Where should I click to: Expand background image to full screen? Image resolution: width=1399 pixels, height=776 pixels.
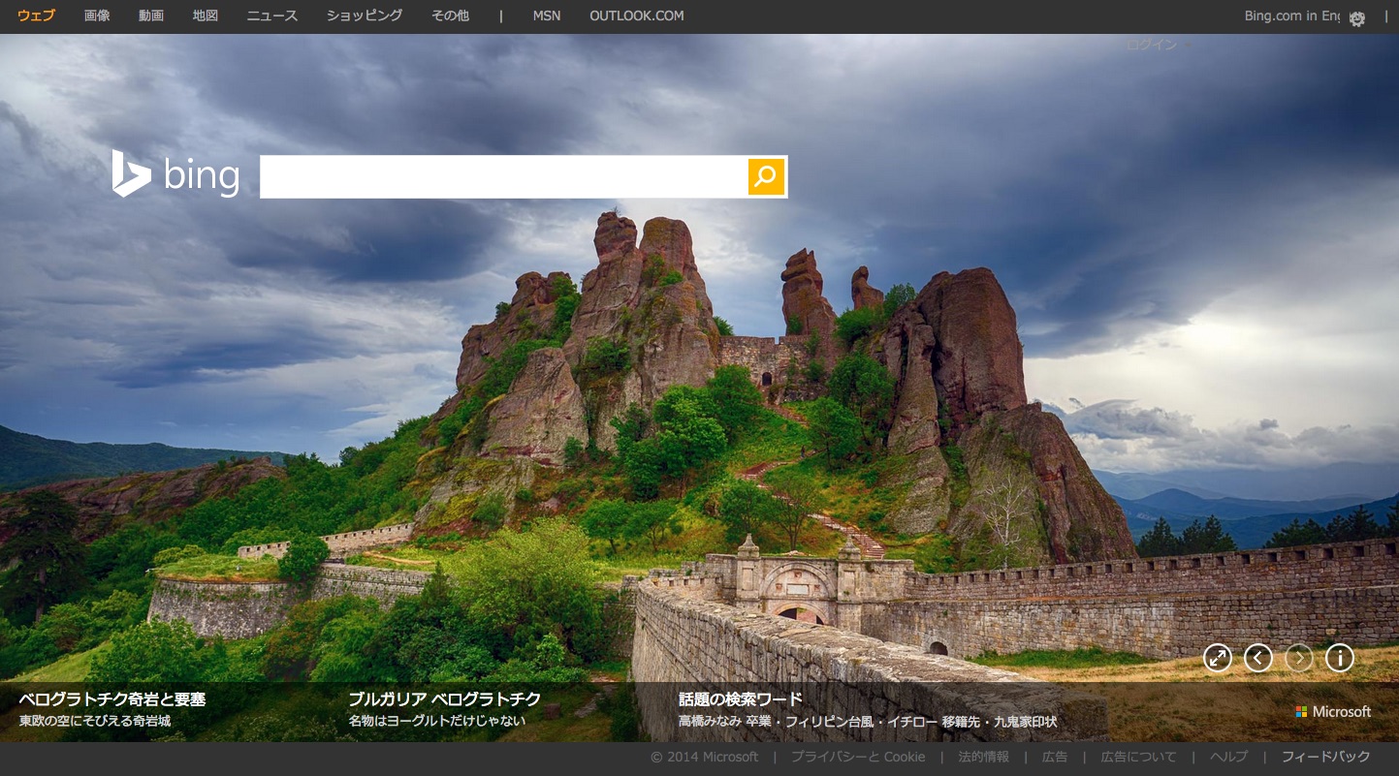[x=1217, y=658]
